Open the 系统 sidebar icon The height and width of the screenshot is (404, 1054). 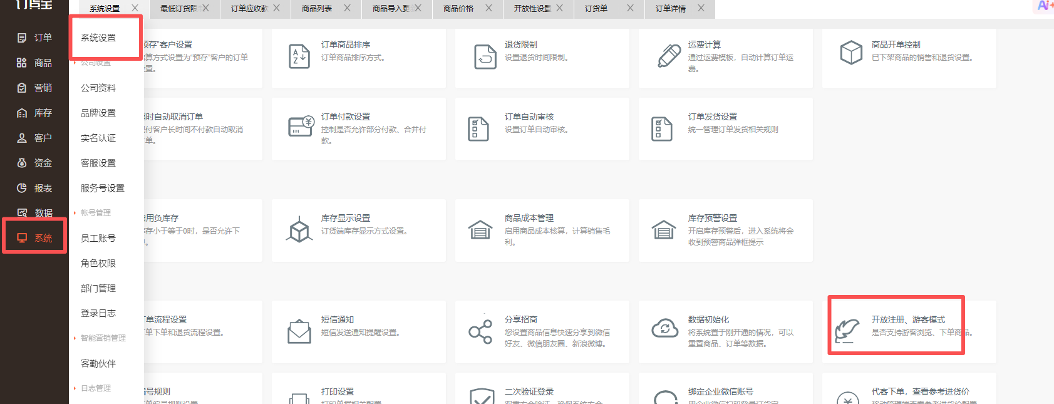pyautogui.click(x=22, y=238)
